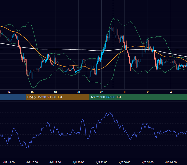Click the 4/5 16:00 date label
This screenshot has width=187, height=165.
(32, 162)
